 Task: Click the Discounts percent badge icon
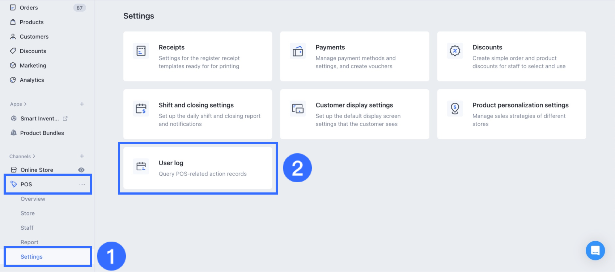click(x=455, y=51)
